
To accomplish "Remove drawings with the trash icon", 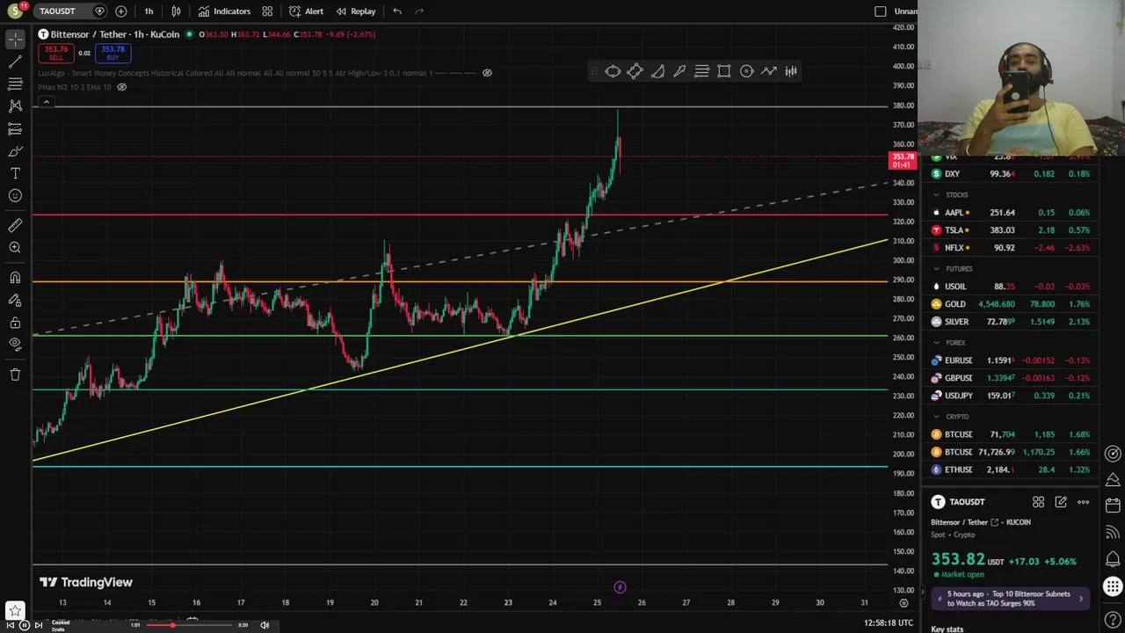I will coord(15,375).
